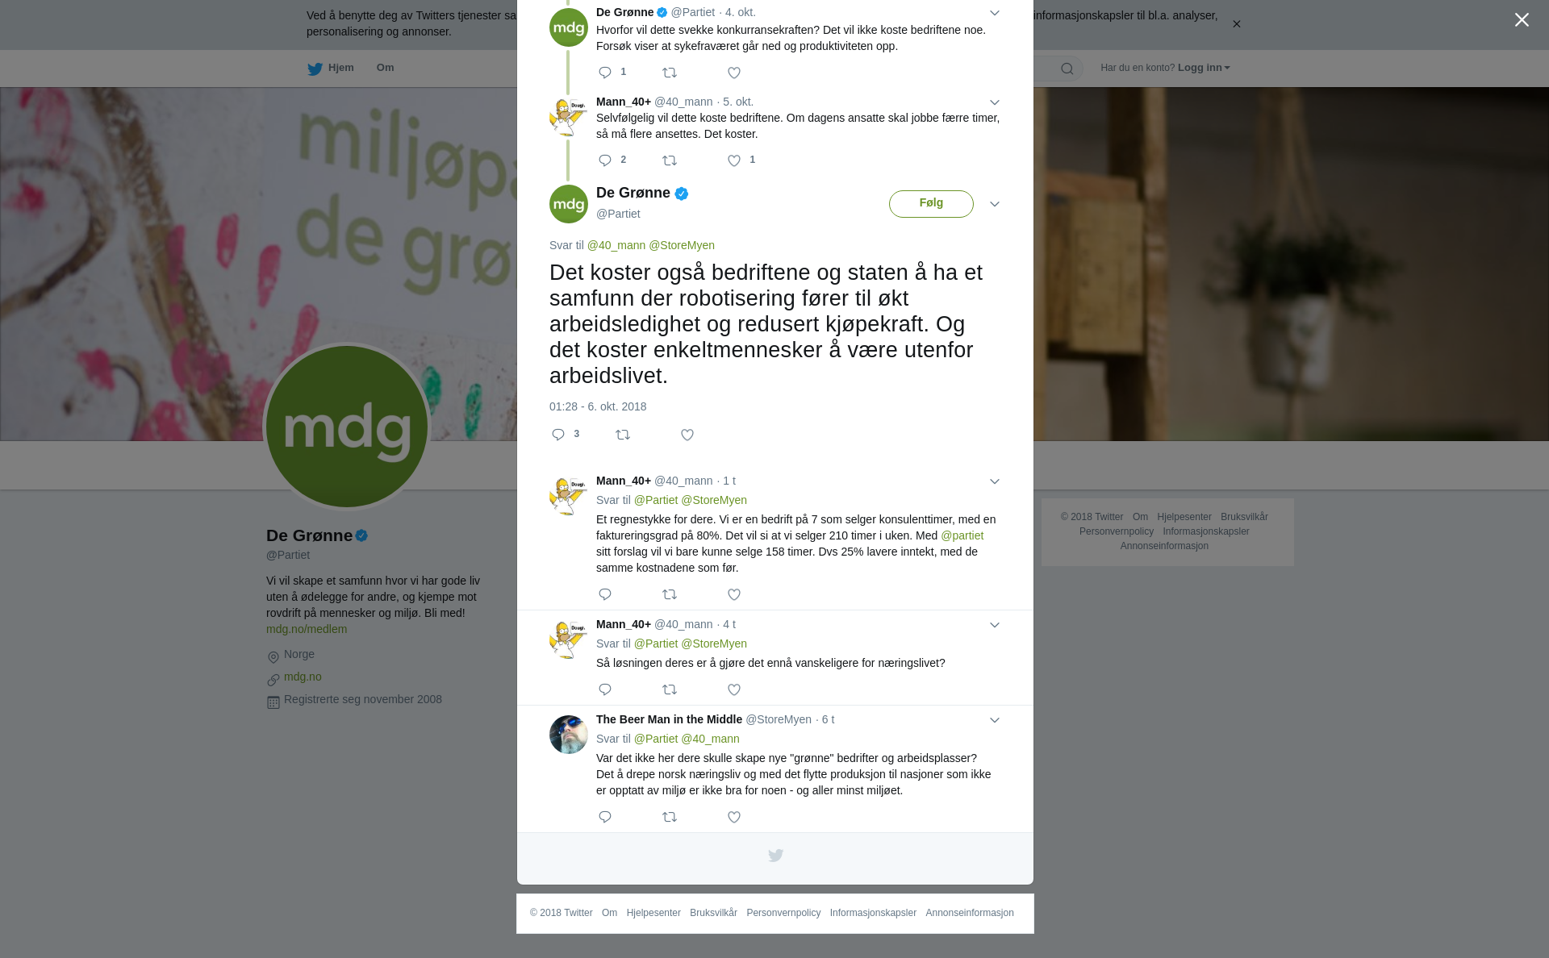Screen dimensions: 1549x958
Task: Retweet the main robotisering tweet
Action: (623, 435)
